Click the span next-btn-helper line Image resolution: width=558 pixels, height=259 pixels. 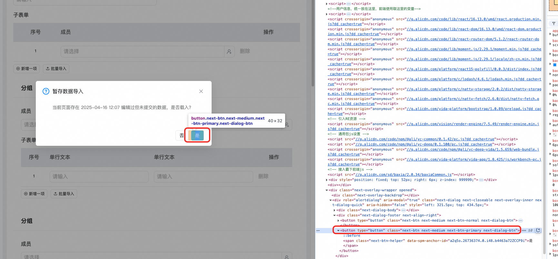438,241
